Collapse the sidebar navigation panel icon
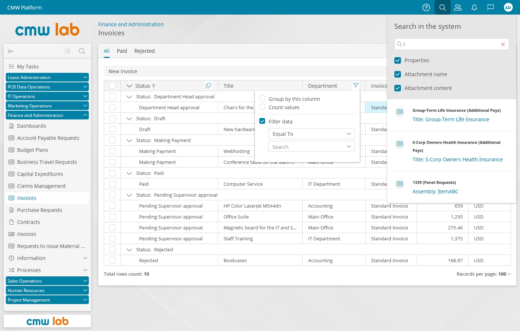This screenshot has width=520, height=331. [11, 51]
